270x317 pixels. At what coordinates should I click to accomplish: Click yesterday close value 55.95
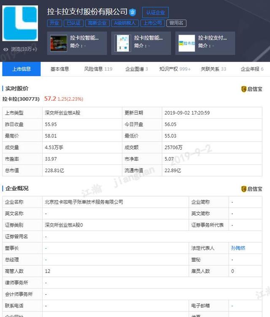[x=51, y=124]
